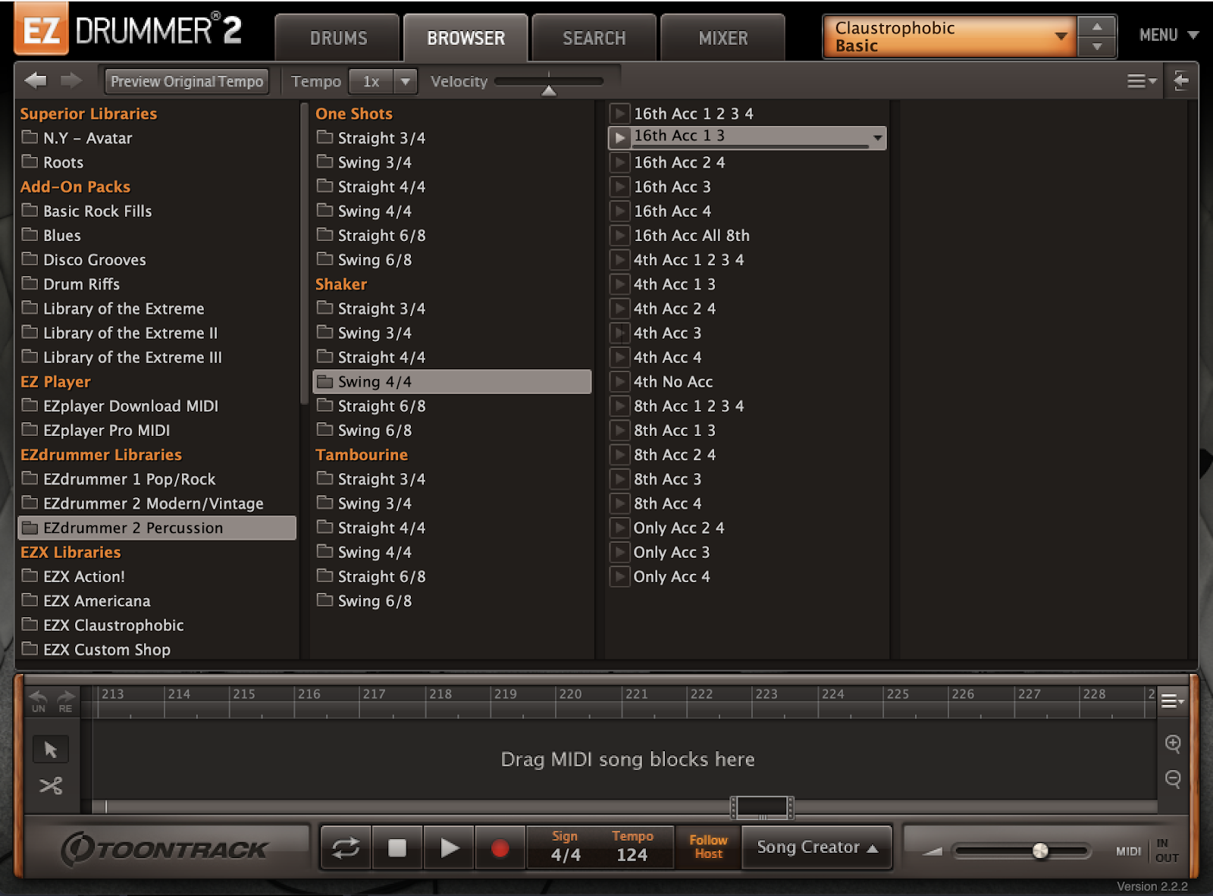Select the scissors cut tool

(51, 785)
